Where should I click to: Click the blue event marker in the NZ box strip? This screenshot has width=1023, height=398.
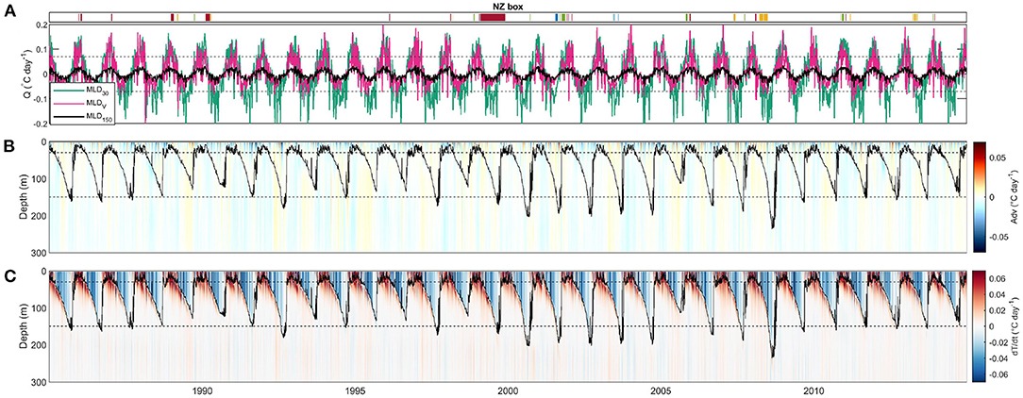pos(556,18)
